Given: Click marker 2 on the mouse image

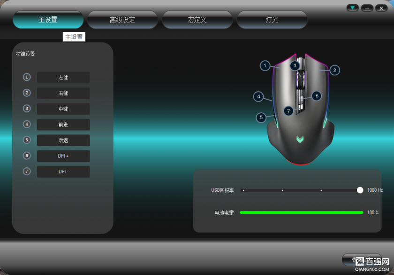Looking at the screenshot, I should pyautogui.click(x=334, y=70).
